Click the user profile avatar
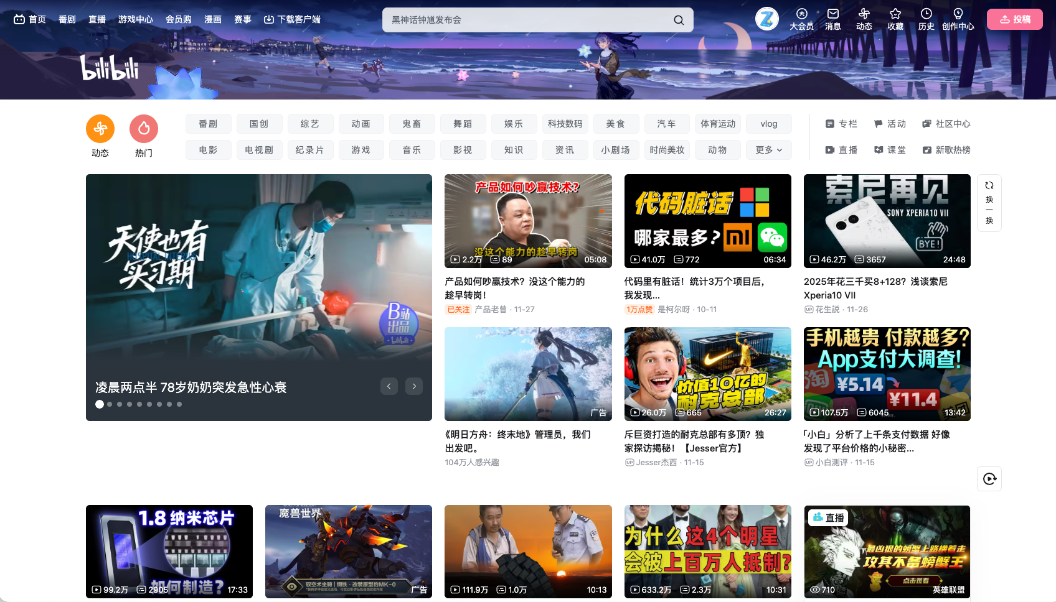The image size is (1056, 602). click(767, 19)
